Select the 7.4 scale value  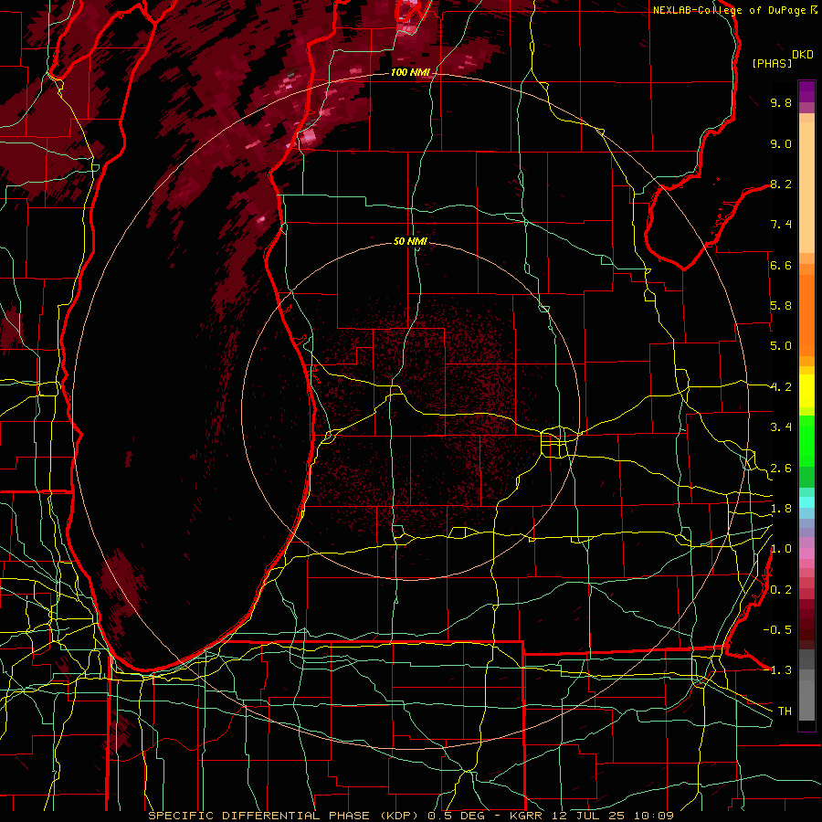781,225
